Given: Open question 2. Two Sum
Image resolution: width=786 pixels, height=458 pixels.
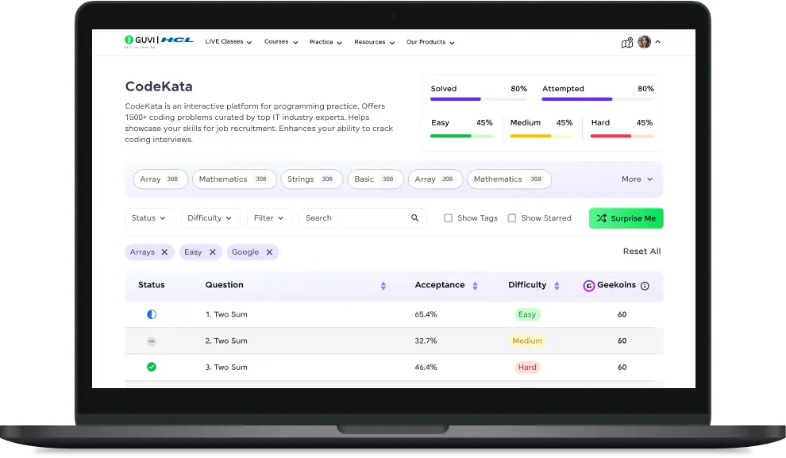Looking at the screenshot, I should (226, 341).
